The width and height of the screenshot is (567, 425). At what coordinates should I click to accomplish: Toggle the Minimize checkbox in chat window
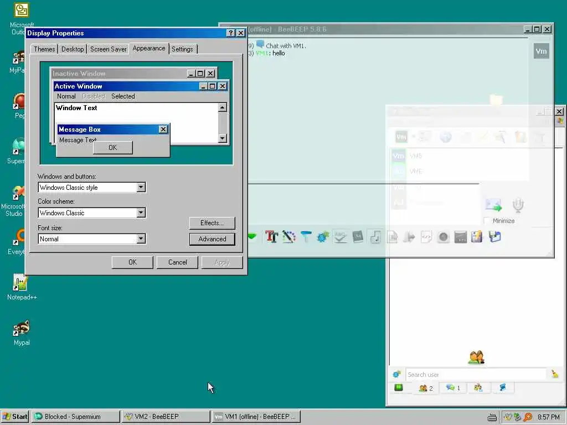point(487,220)
